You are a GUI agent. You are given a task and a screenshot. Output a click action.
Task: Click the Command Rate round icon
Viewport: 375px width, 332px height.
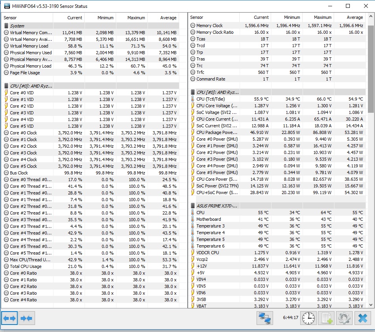193,79
